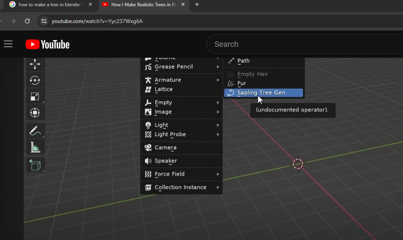Select the Measure ruler tool
Image resolution: width=403 pixels, height=240 pixels.
tap(35, 147)
